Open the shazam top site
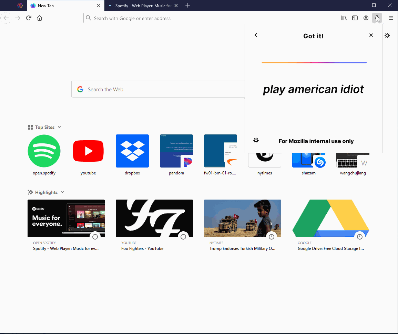Viewport: 398px width, 334px height. pos(309,160)
